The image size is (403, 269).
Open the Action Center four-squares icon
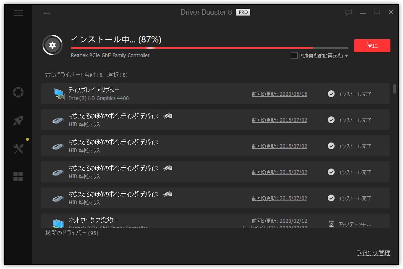point(18,177)
